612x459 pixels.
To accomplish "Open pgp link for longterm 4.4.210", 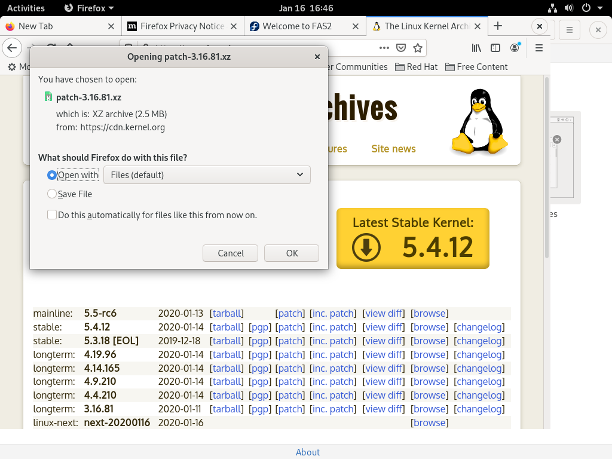I will pos(260,395).
